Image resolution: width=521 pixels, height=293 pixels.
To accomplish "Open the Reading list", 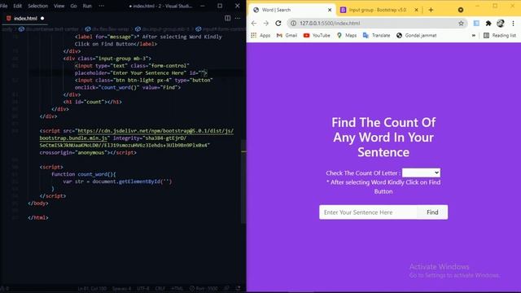I will [x=499, y=35].
